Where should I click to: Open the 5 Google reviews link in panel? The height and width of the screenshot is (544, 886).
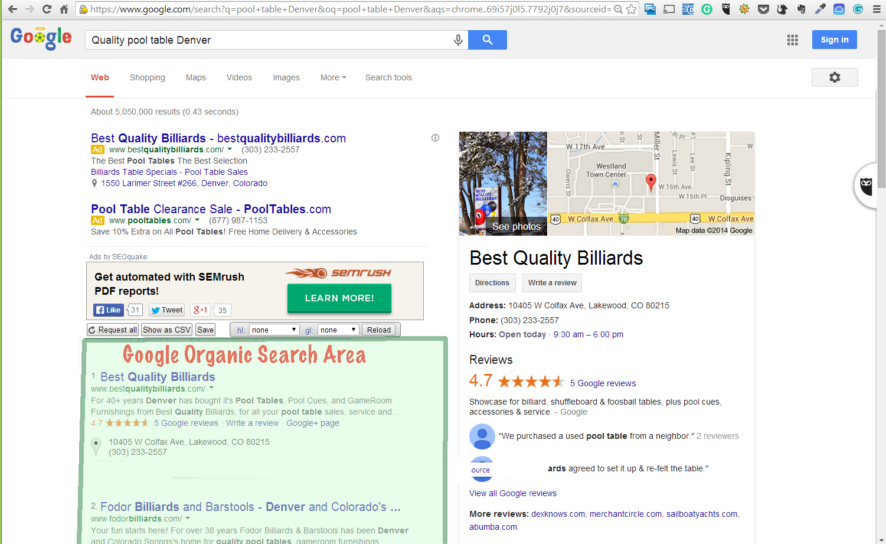click(603, 383)
